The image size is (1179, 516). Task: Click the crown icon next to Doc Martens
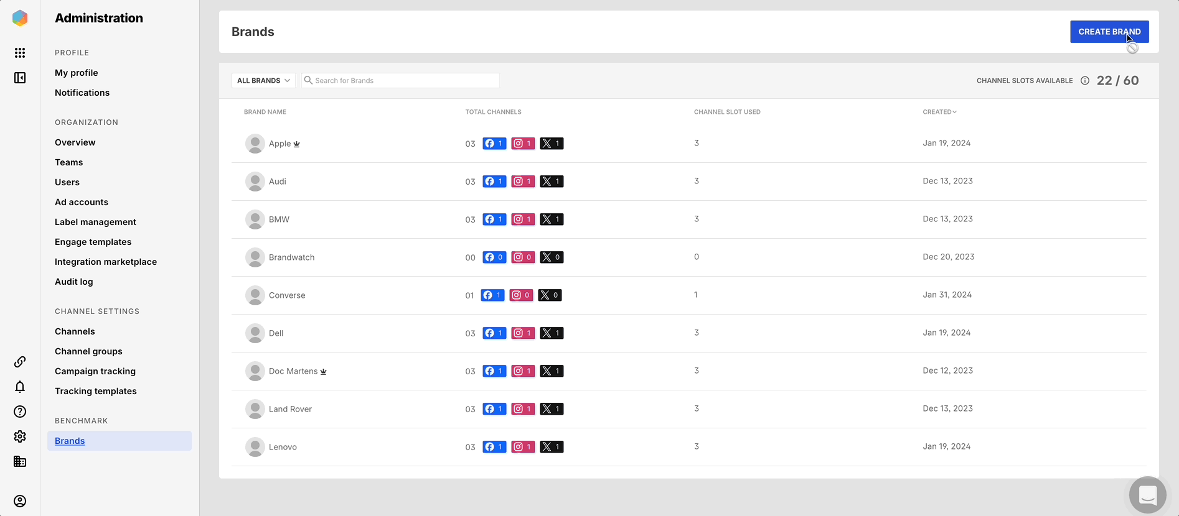click(323, 372)
